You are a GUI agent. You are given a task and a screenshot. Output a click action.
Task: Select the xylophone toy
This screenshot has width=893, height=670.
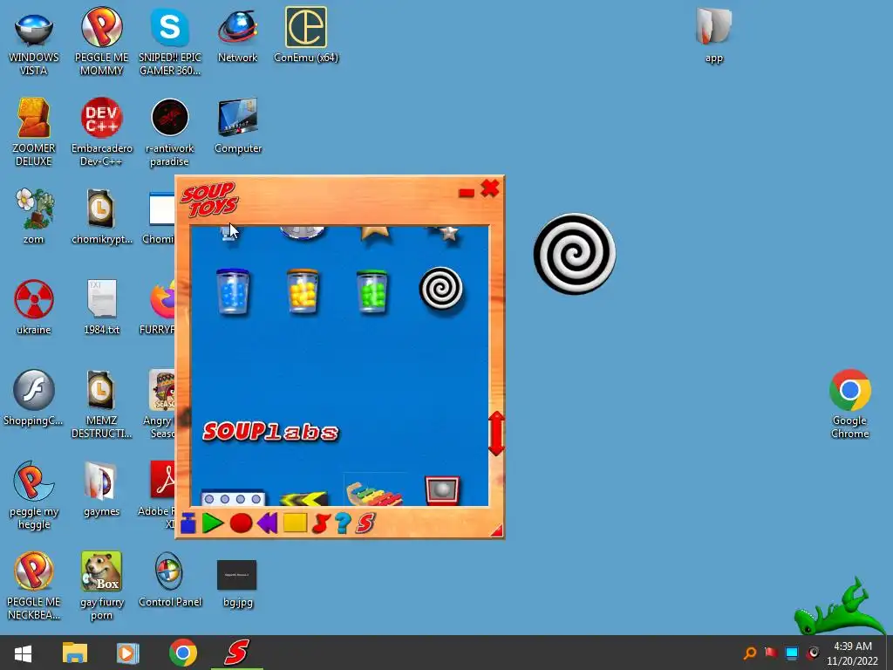[374, 494]
